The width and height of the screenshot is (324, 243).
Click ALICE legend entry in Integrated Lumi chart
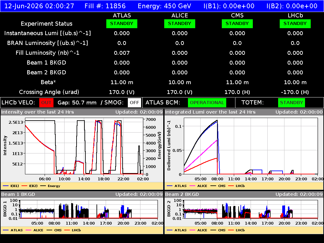(198, 186)
